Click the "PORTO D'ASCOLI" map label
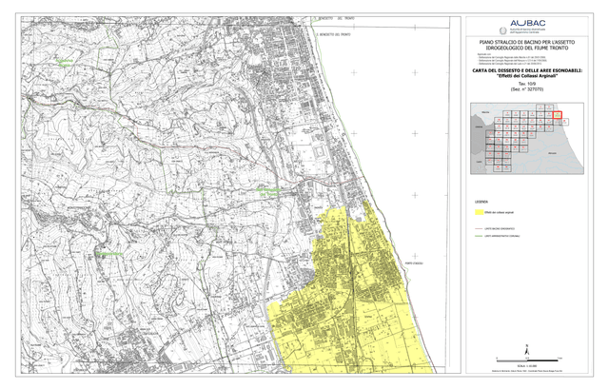This screenshot has width=609, height=389. (414, 263)
